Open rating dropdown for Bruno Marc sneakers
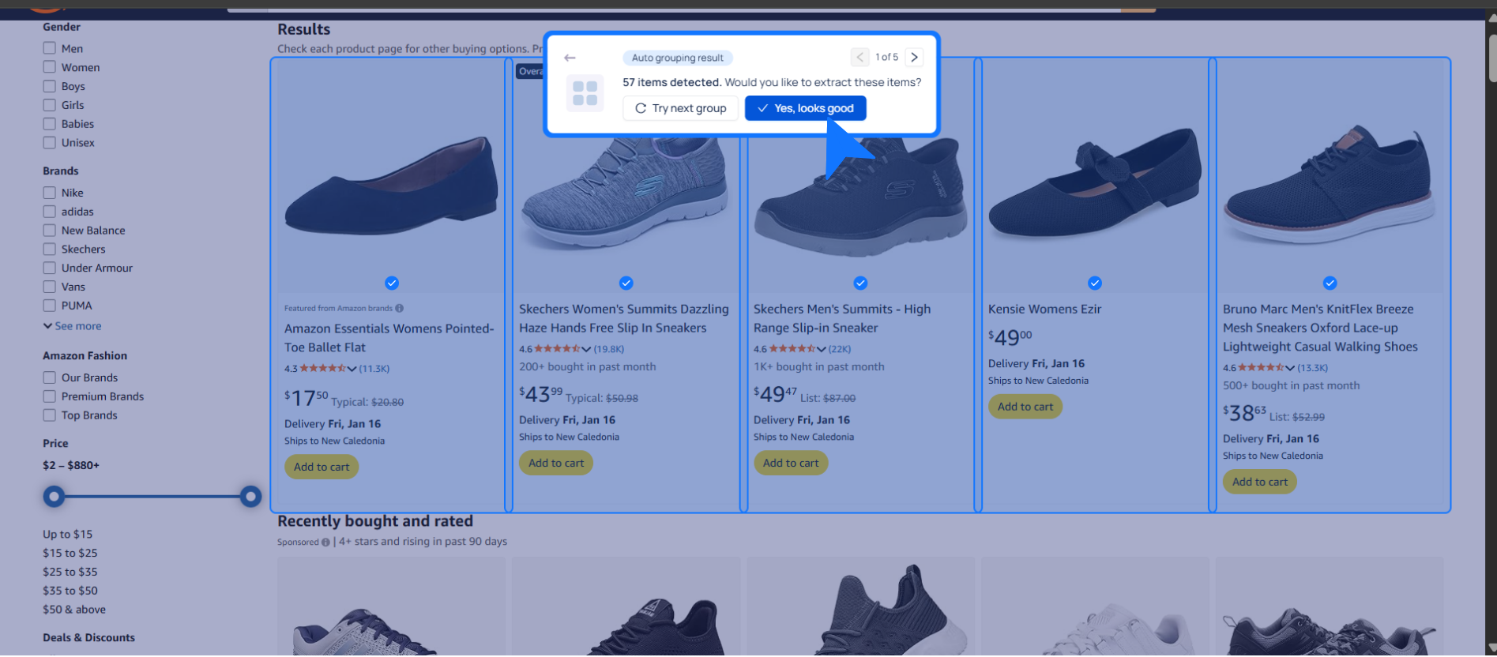 pos(1290,368)
